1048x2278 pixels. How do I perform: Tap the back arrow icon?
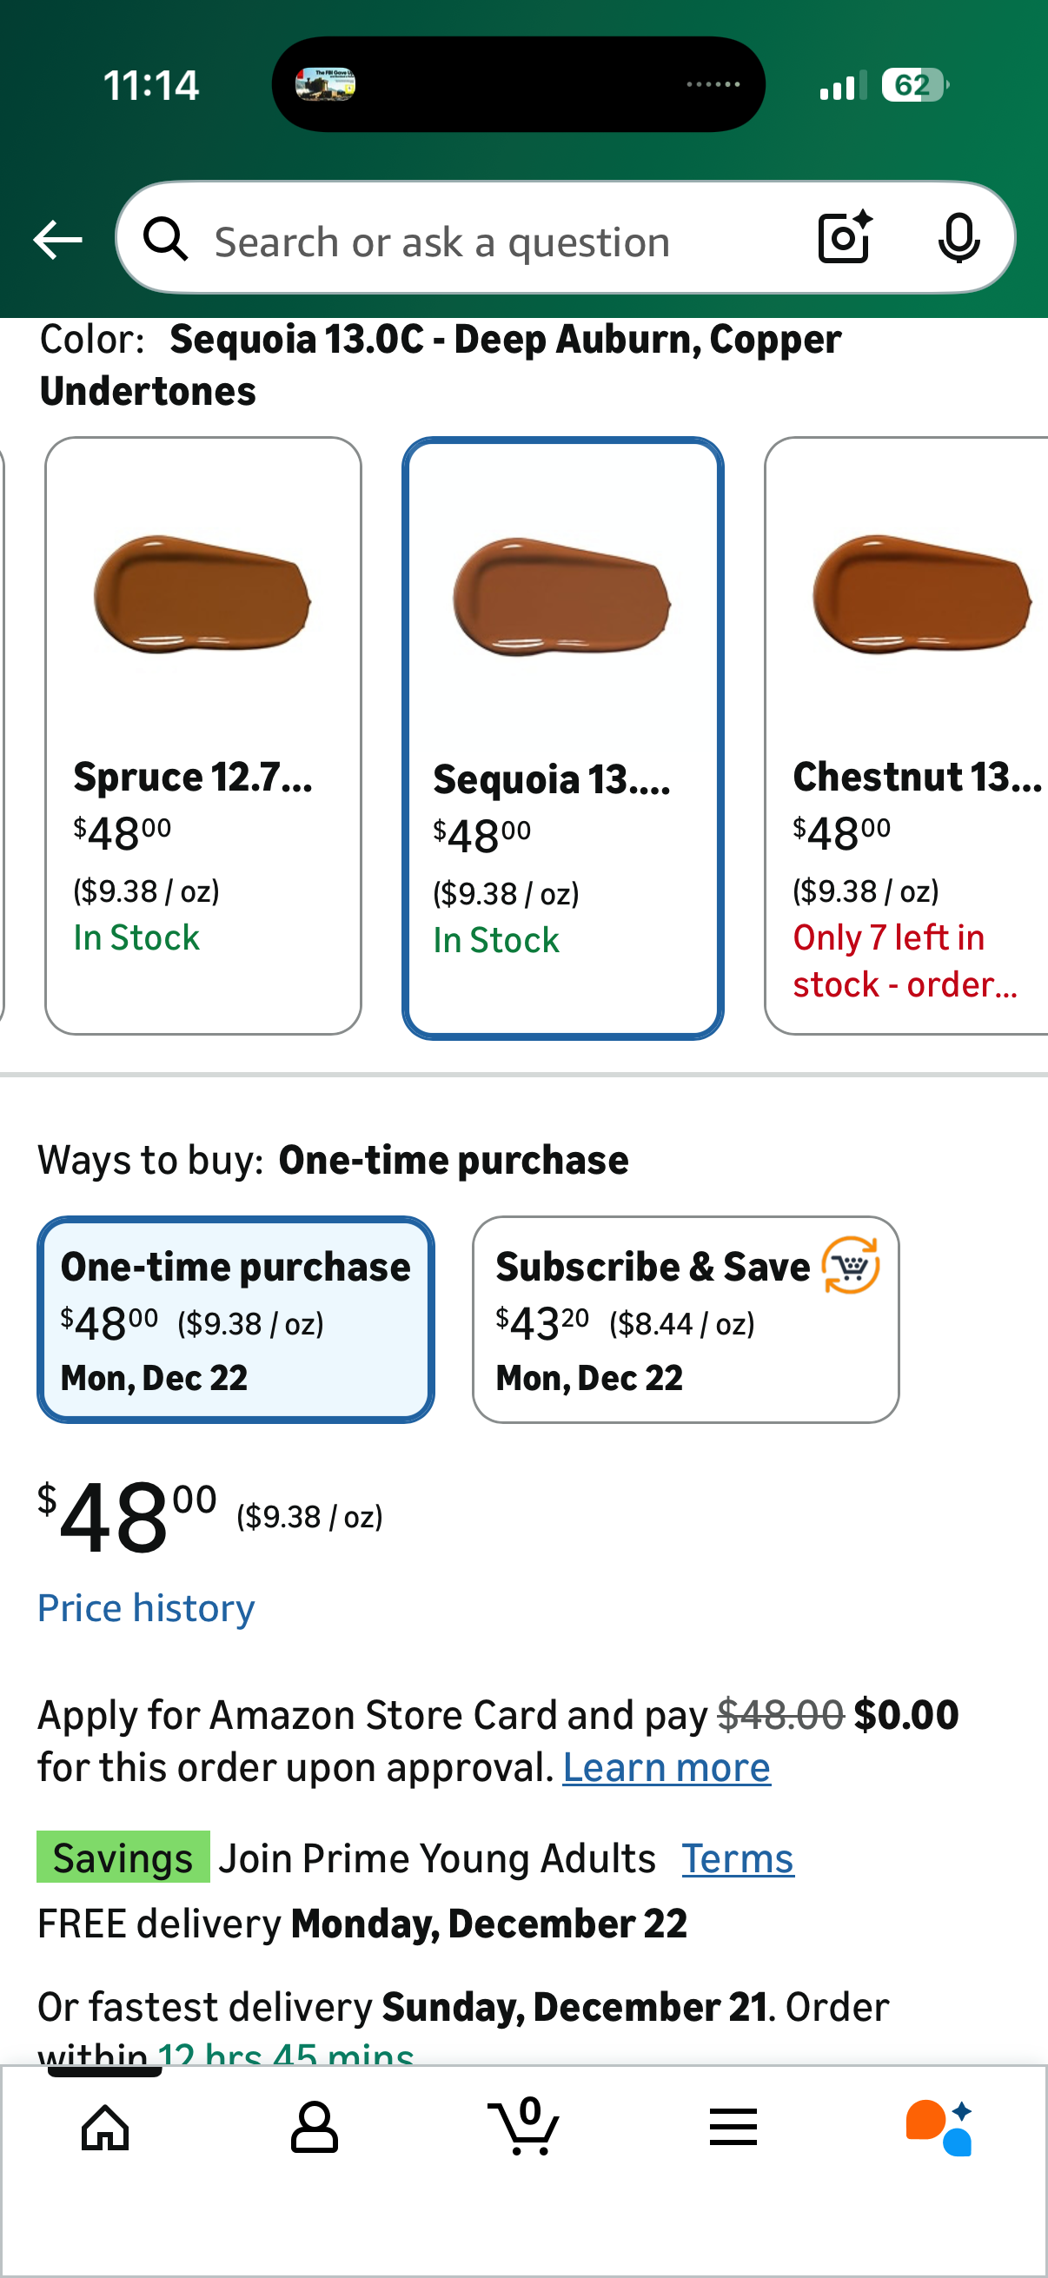click(57, 240)
